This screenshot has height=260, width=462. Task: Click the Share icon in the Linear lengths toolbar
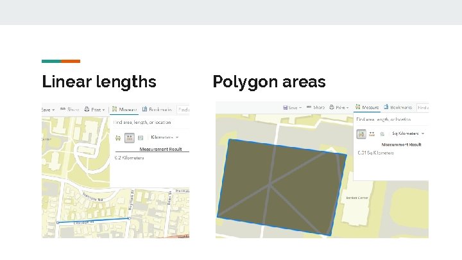pos(63,109)
